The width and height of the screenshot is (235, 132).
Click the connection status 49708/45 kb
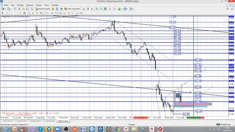[223, 125]
